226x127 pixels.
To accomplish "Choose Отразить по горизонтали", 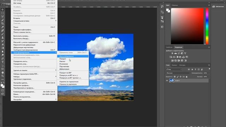I will [x=73, y=81].
